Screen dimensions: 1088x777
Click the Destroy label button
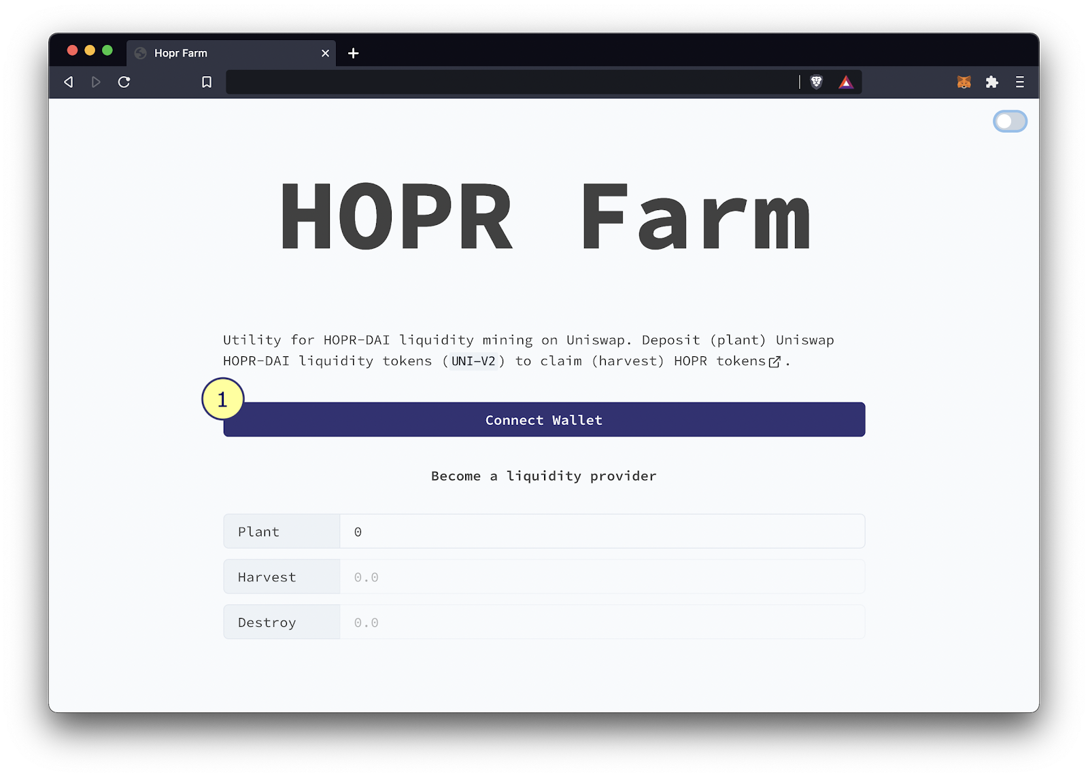click(282, 622)
